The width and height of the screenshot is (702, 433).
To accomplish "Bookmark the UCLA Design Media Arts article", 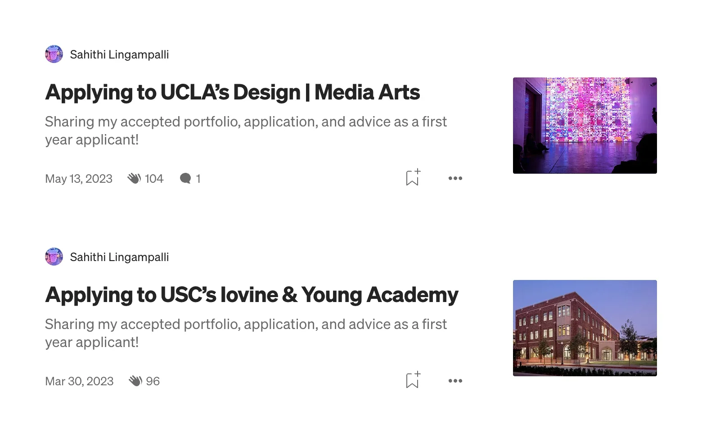I will 413,178.
